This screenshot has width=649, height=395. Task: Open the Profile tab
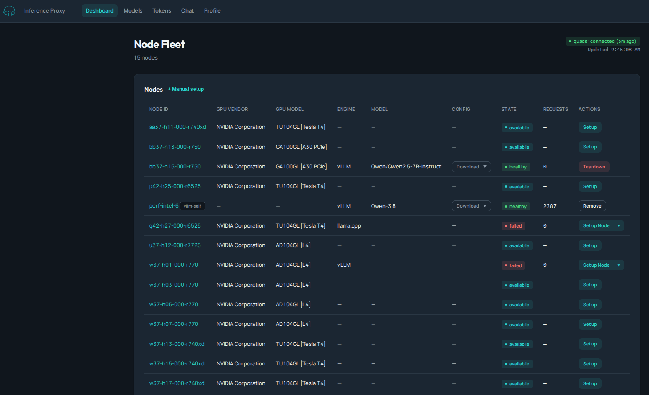pos(212,11)
